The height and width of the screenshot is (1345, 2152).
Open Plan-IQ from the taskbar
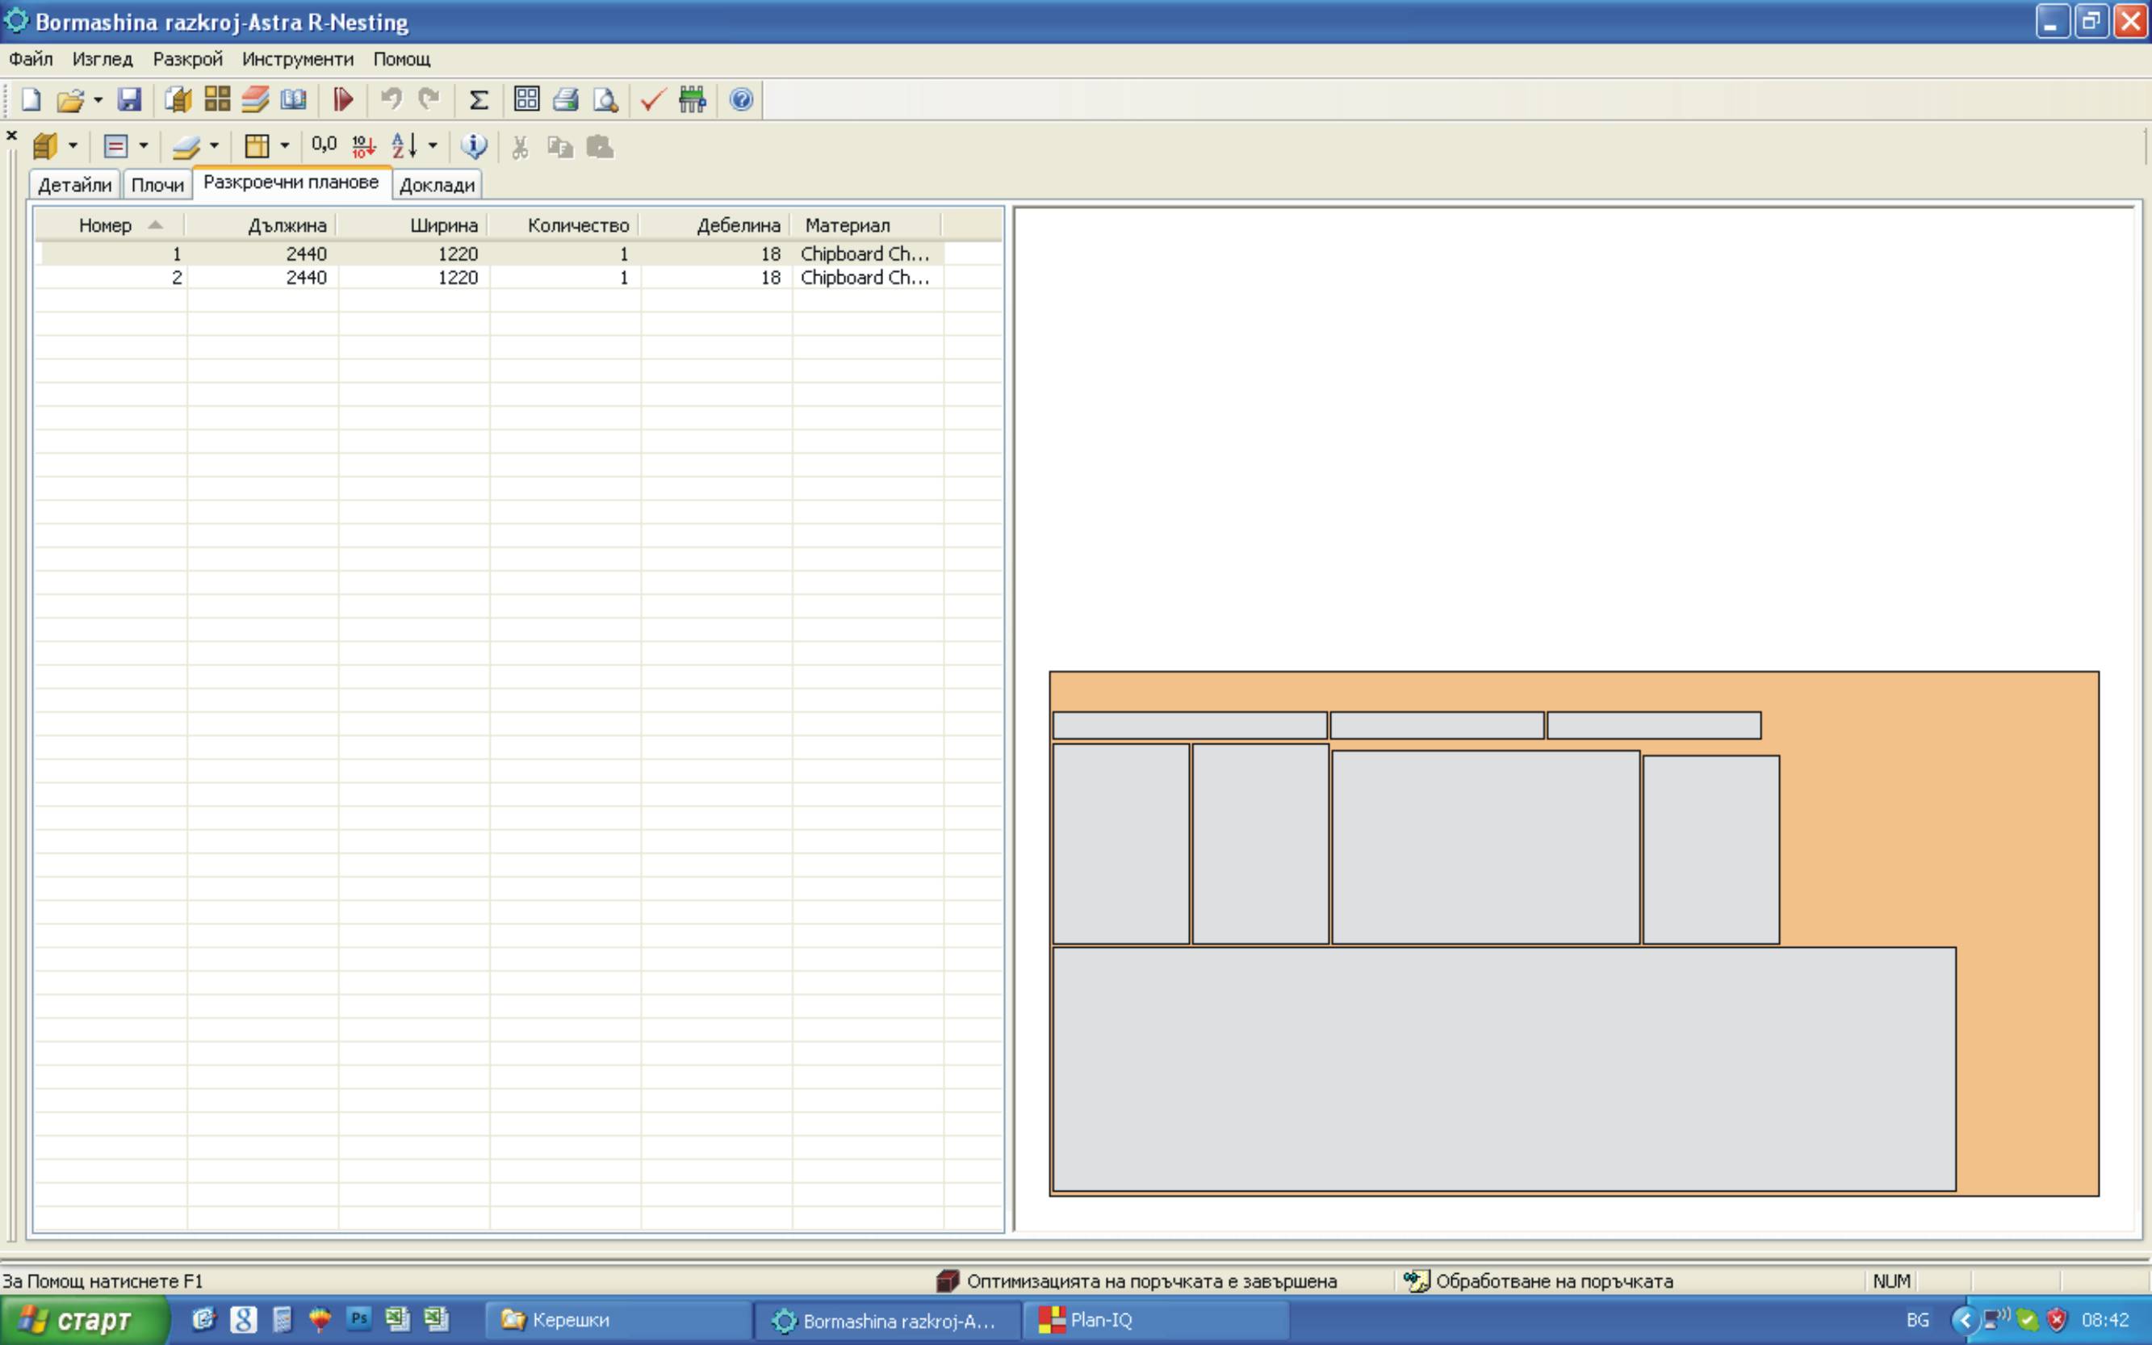[1101, 1320]
